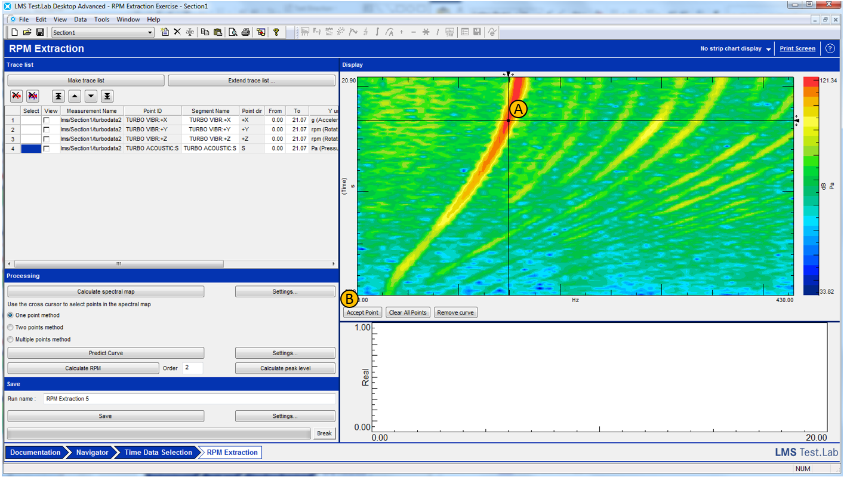Viewport: 844px width, 477px height.
Task: Click the rename section toolbar icon
Action: [190, 32]
